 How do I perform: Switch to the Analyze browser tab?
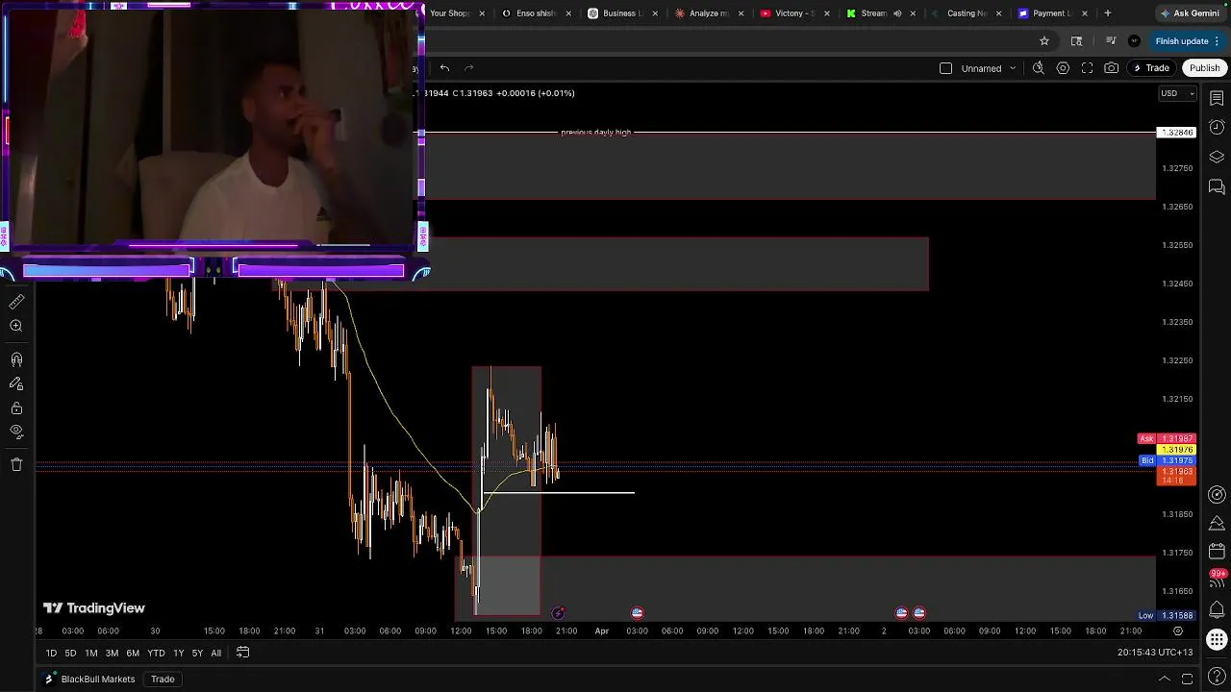coord(710,13)
